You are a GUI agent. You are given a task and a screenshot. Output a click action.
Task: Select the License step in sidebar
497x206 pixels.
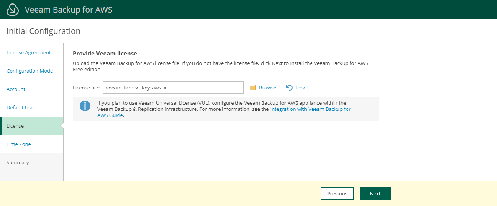(15, 126)
